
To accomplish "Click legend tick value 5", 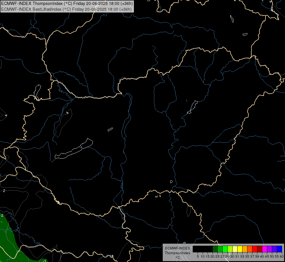I will click(x=198, y=256).
